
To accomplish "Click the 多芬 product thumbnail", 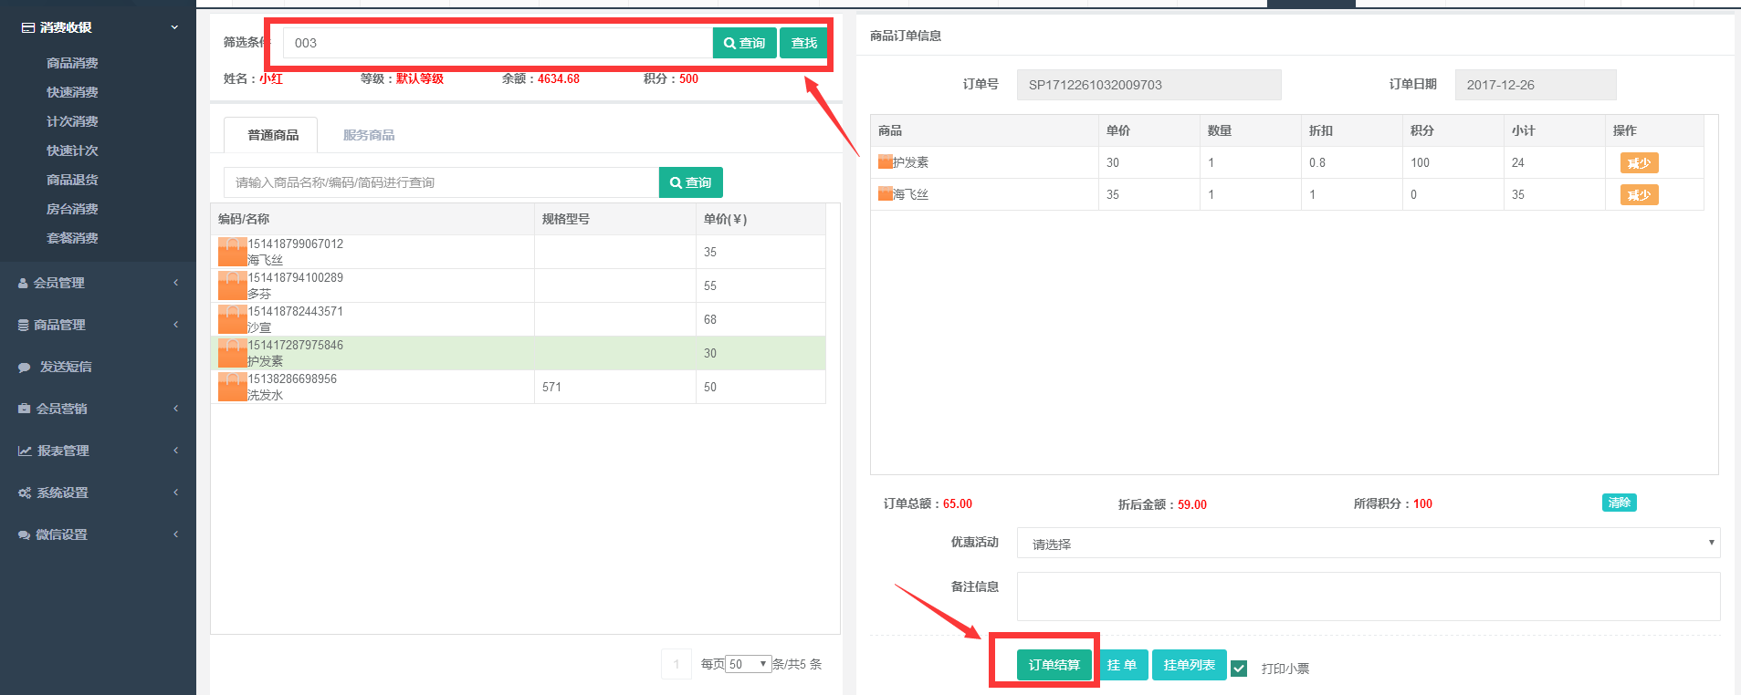I will [x=233, y=285].
